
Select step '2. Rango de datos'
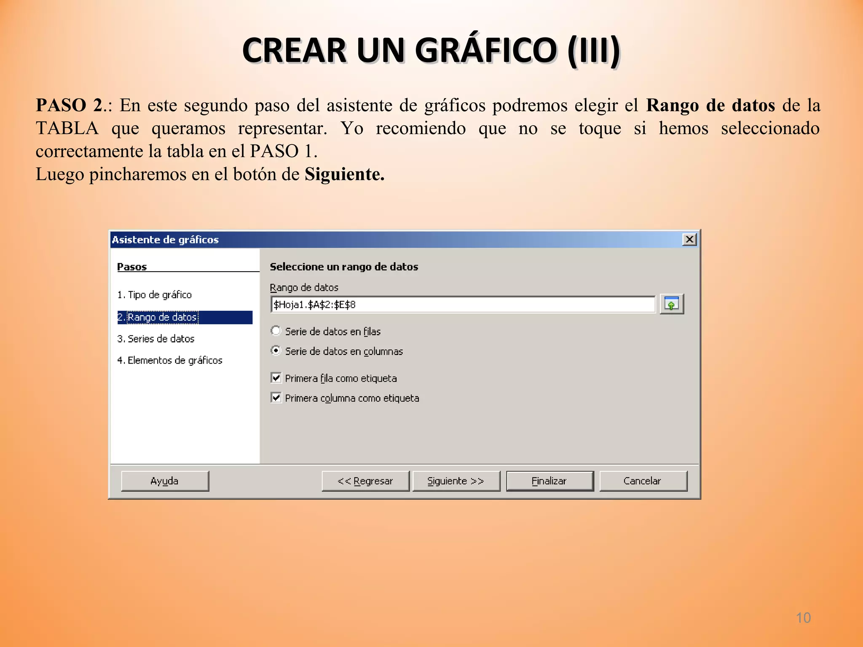(x=185, y=317)
